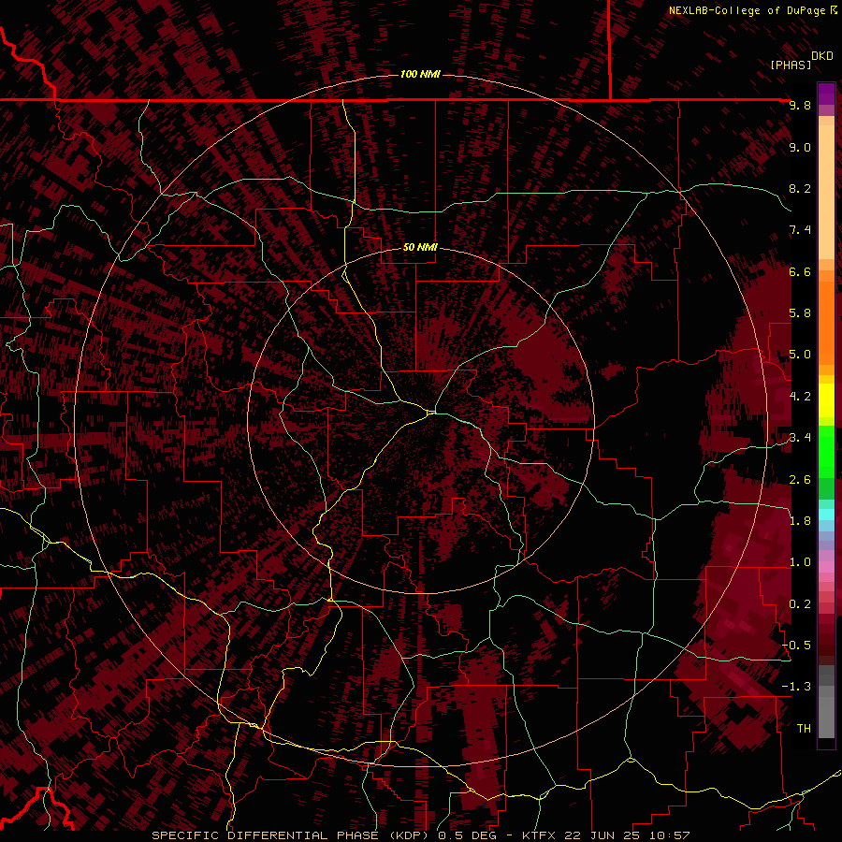The width and height of the screenshot is (842, 842).
Task: Click the 0.5 DEG elevation text
Action: click(469, 835)
